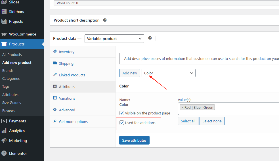Open Analytics menu item
The width and height of the screenshot is (279, 161).
pos(22,131)
